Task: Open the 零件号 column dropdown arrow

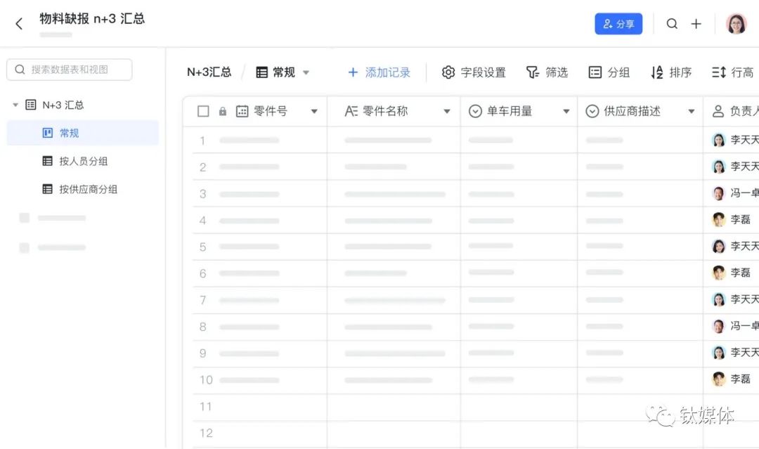Action: pyautogui.click(x=314, y=112)
